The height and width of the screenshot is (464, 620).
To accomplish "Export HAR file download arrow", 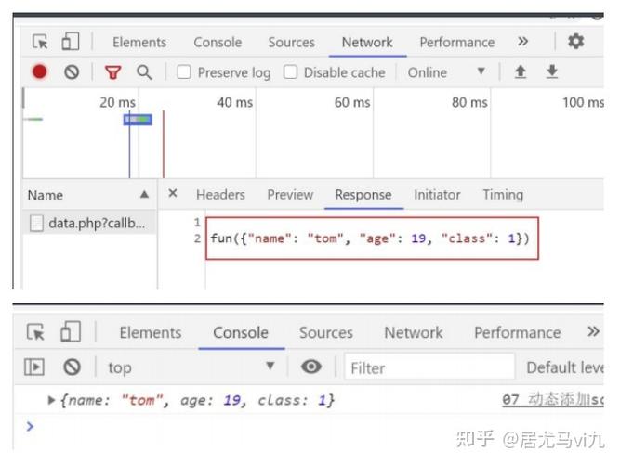I will (551, 71).
